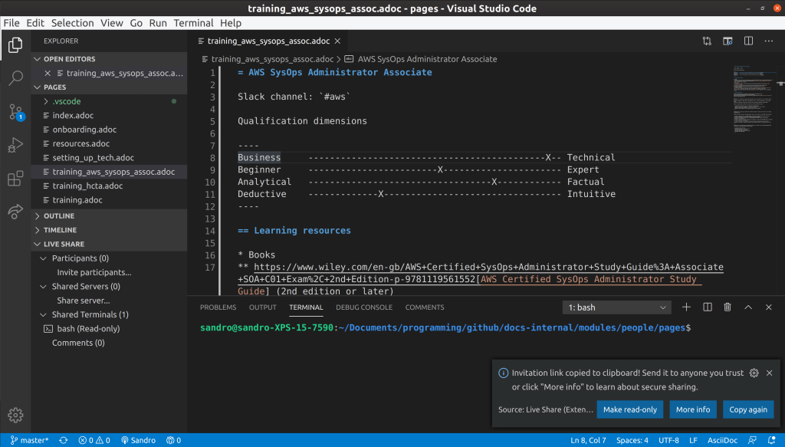Screen dimensions: 785x447
Task: Switch to the Output panel tab
Action: (262, 307)
